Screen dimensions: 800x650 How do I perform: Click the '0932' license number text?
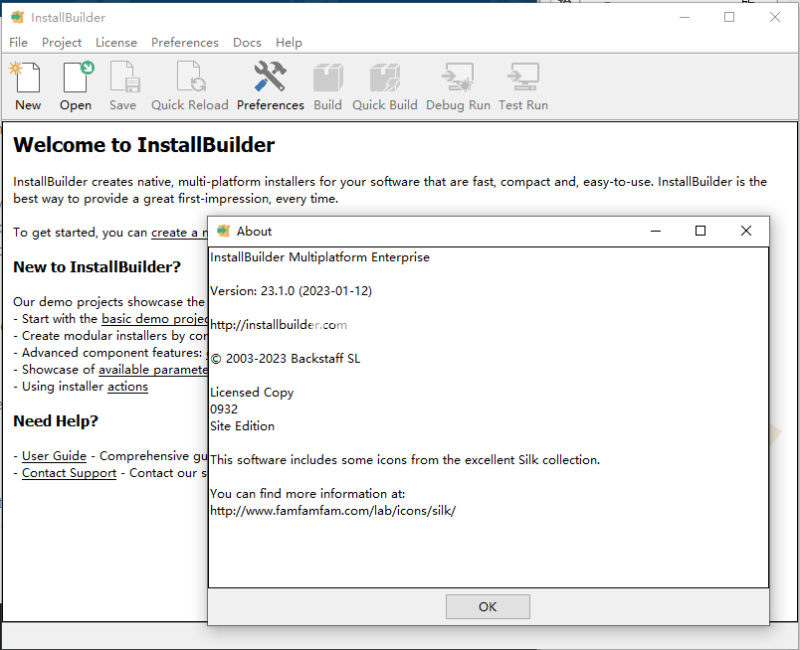[224, 409]
